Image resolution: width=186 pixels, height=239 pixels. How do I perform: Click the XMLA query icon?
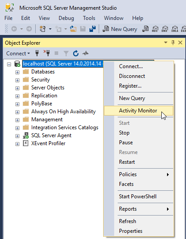(x=175, y=29)
